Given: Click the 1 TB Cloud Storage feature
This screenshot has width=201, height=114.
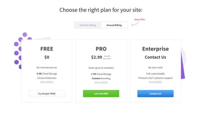Looking at the screenshot, I should coord(101,74).
